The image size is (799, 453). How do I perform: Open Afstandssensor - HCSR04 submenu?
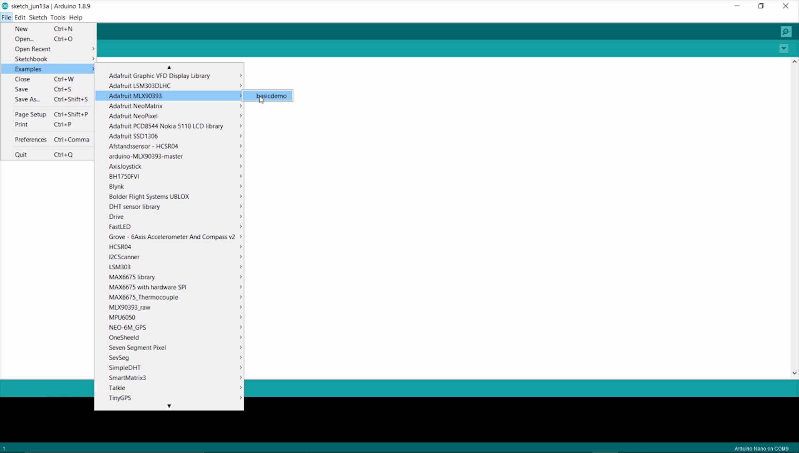(x=169, y=146)
